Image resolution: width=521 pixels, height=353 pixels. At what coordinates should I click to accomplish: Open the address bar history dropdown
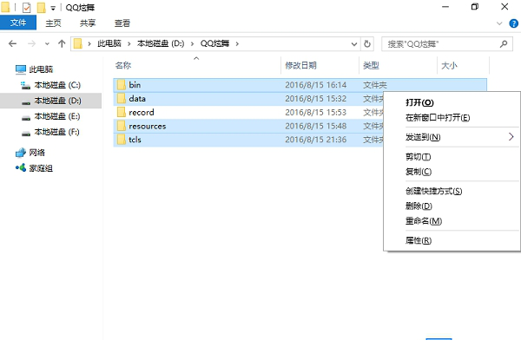point(354,43)
